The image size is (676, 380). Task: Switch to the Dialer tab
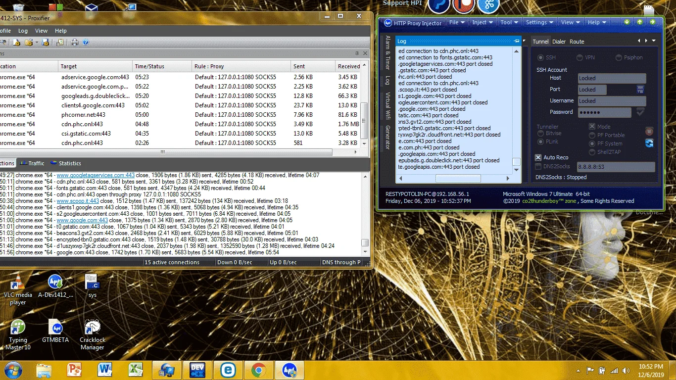coord(559,42)
